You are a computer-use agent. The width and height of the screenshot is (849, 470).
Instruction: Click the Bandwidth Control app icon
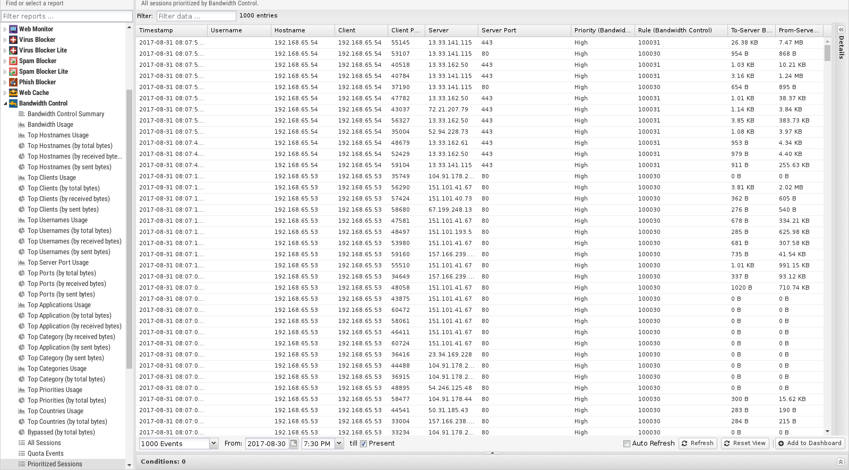[13, 103]
